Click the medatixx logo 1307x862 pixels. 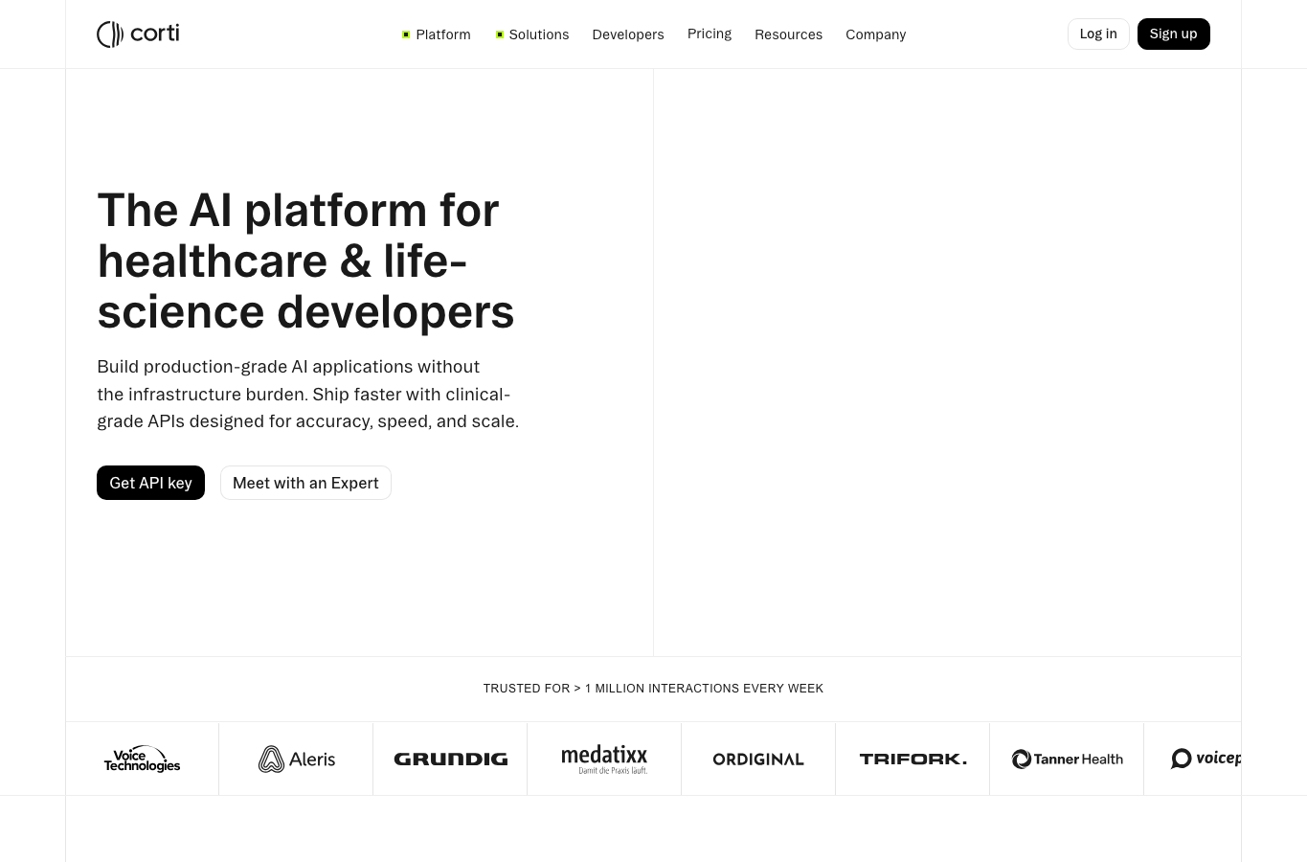(x=604, y=759)
